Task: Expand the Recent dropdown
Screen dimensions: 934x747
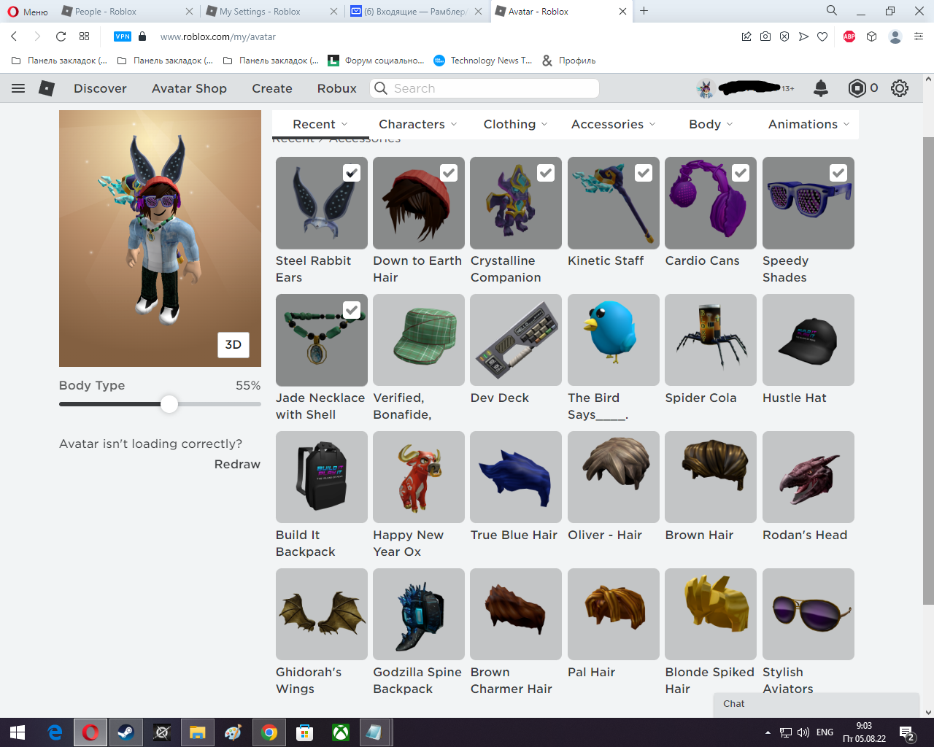Action: pyautogui.click(x=320, y=124)
